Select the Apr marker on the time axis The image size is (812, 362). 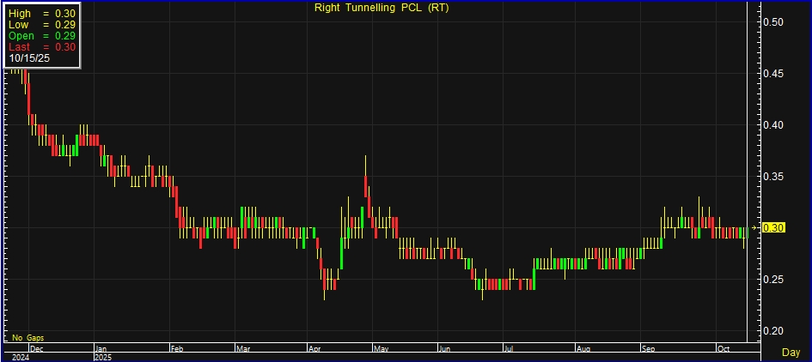click(x=314, y=348)
